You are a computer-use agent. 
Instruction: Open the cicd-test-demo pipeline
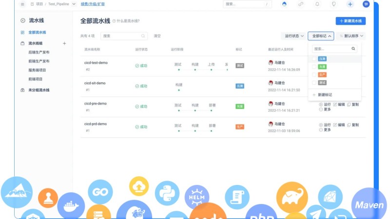96,63
